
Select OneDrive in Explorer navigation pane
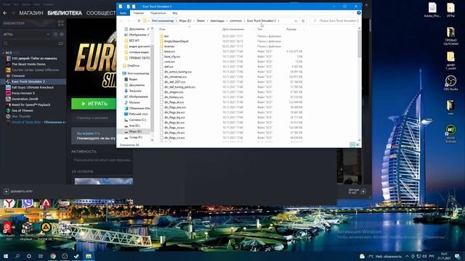pyautogui.click(x=133, y=66)
